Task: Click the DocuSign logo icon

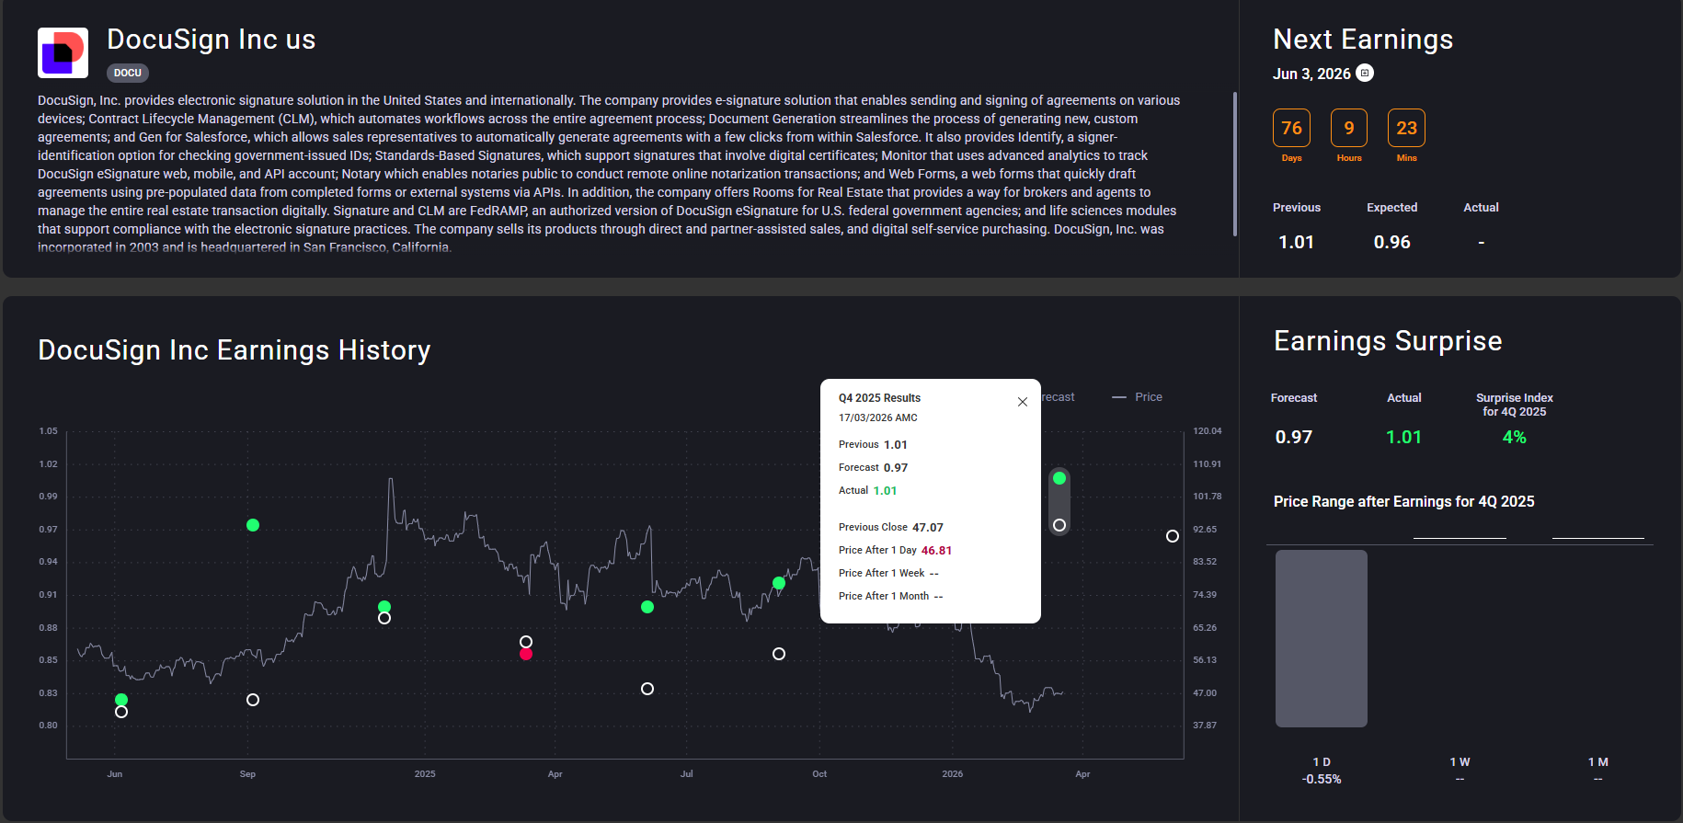Action: pyautogui.click(x=63, y=52)
